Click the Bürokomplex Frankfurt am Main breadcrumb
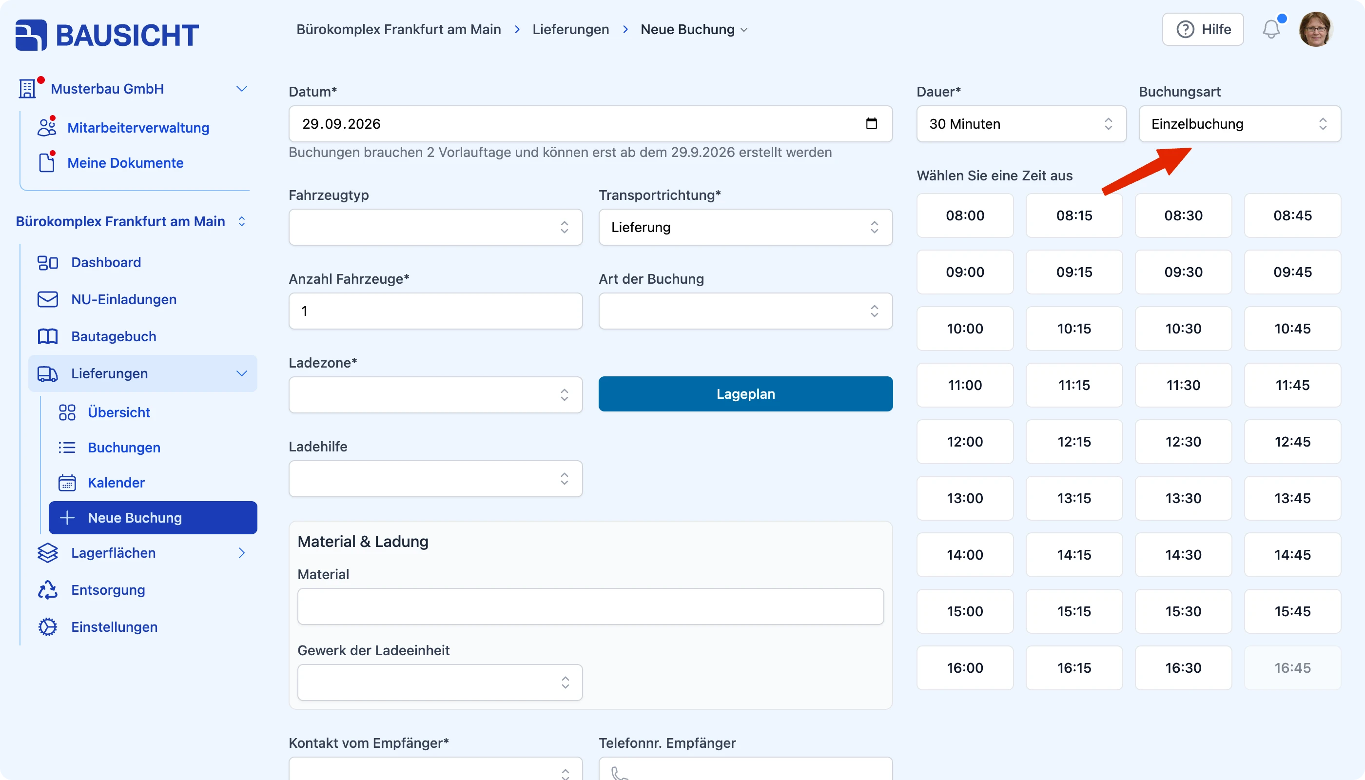 pos(399,29)
